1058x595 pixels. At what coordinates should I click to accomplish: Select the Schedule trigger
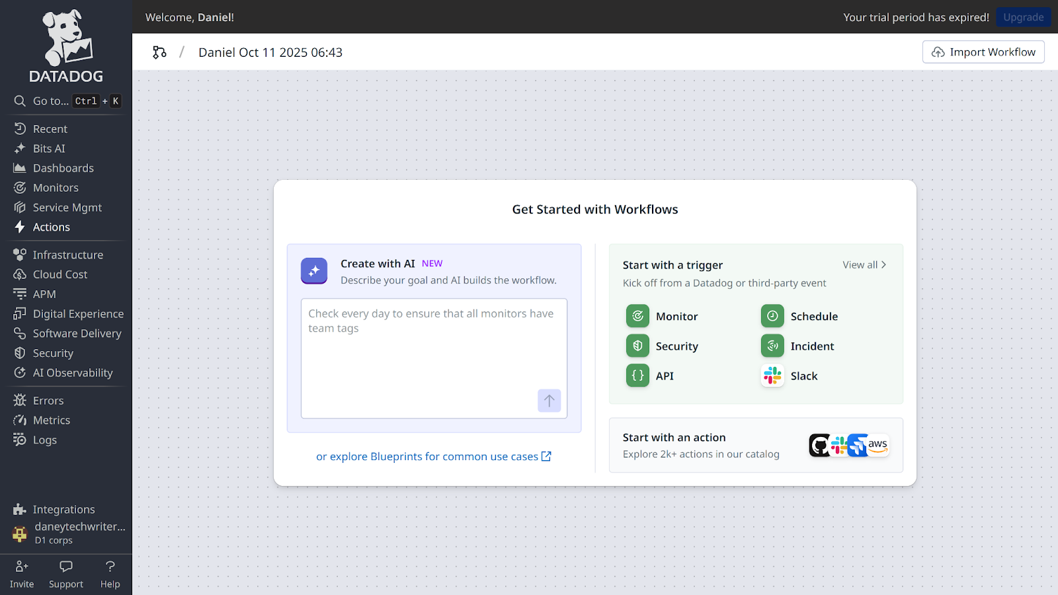[799, 317]
